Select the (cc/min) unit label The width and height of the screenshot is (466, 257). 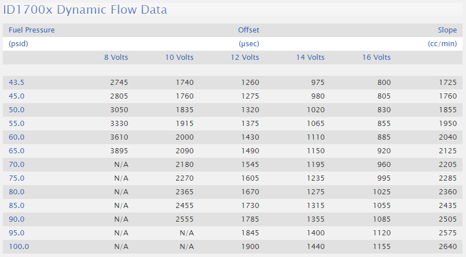(x=442, y=44)
